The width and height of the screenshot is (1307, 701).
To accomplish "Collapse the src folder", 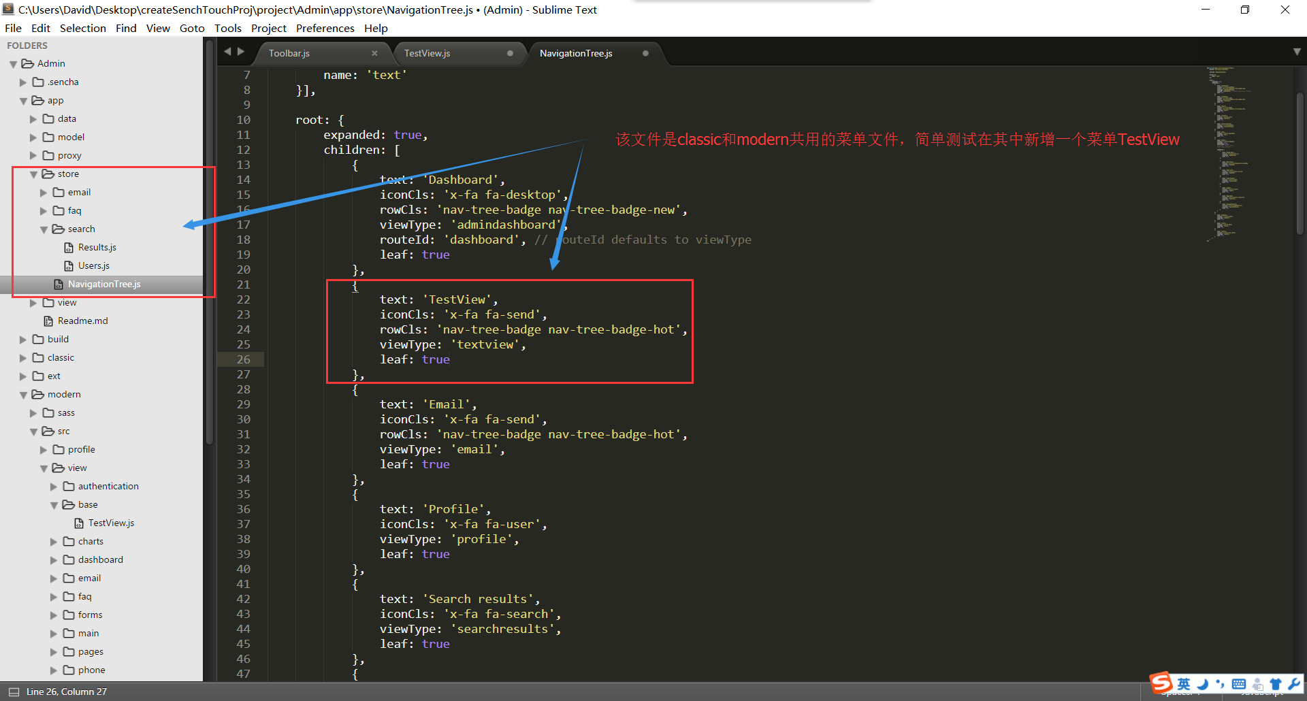I will (x=33, y=431).
